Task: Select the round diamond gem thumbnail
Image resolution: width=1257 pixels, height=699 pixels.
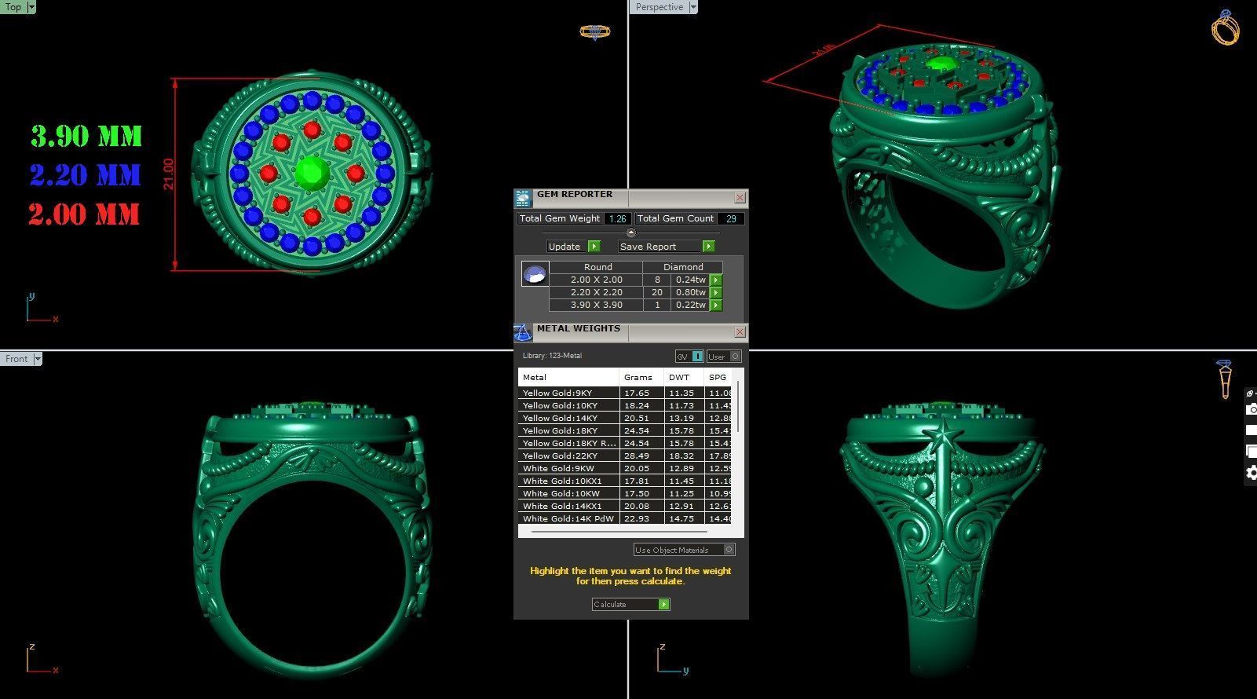Action: (x=535, y=274)
